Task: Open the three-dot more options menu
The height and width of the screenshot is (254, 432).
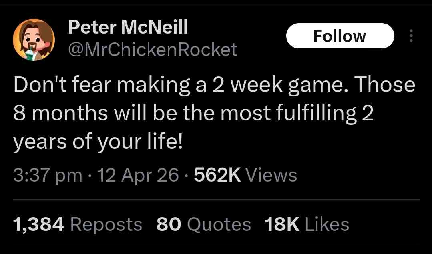Action: (411, 36)
